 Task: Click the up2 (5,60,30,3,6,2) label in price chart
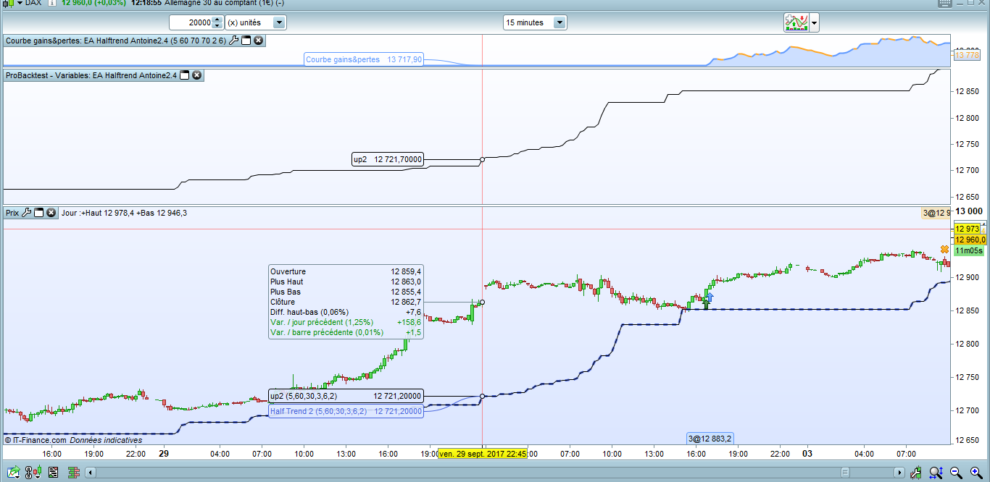[x=346, y=396]
